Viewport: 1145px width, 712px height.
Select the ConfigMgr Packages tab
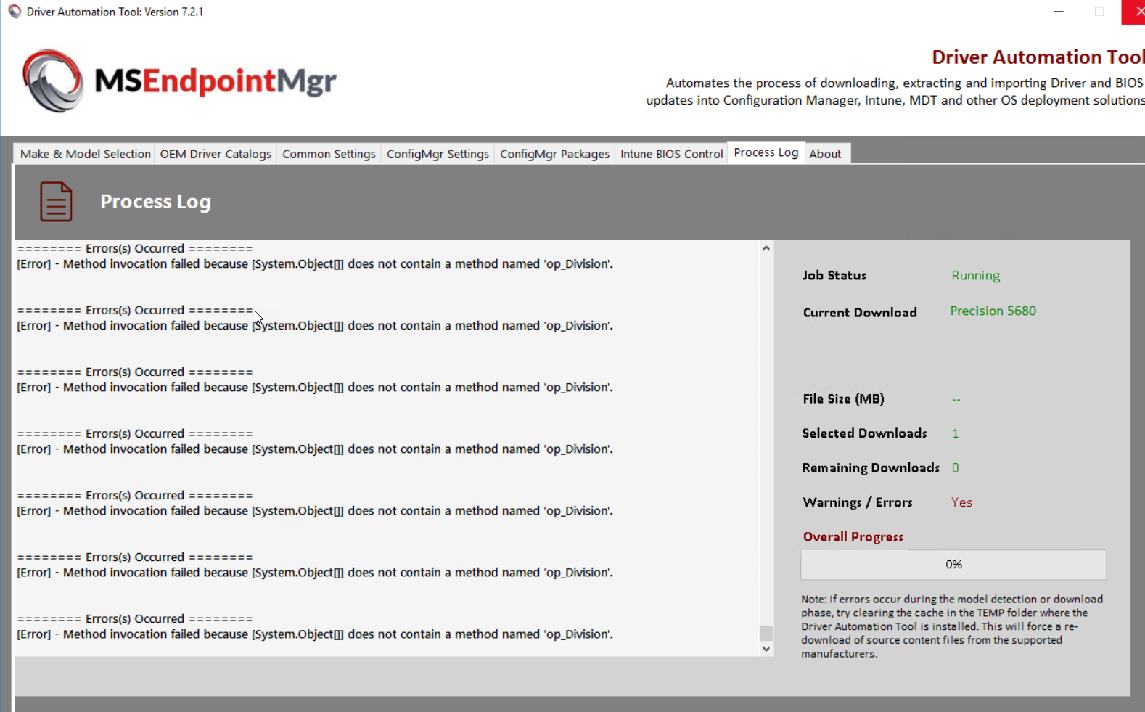(x=554, y=154)
